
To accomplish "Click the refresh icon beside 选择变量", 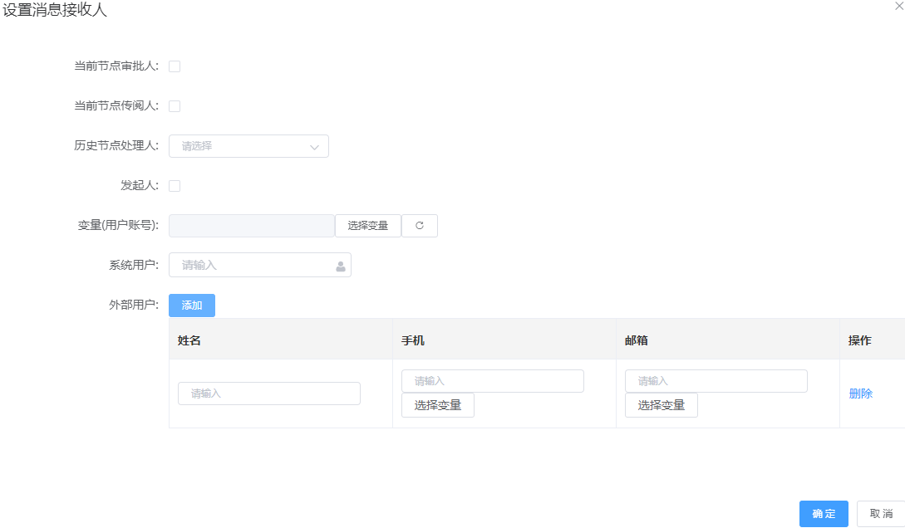I will pyautogui.click(x=420, y=226).
